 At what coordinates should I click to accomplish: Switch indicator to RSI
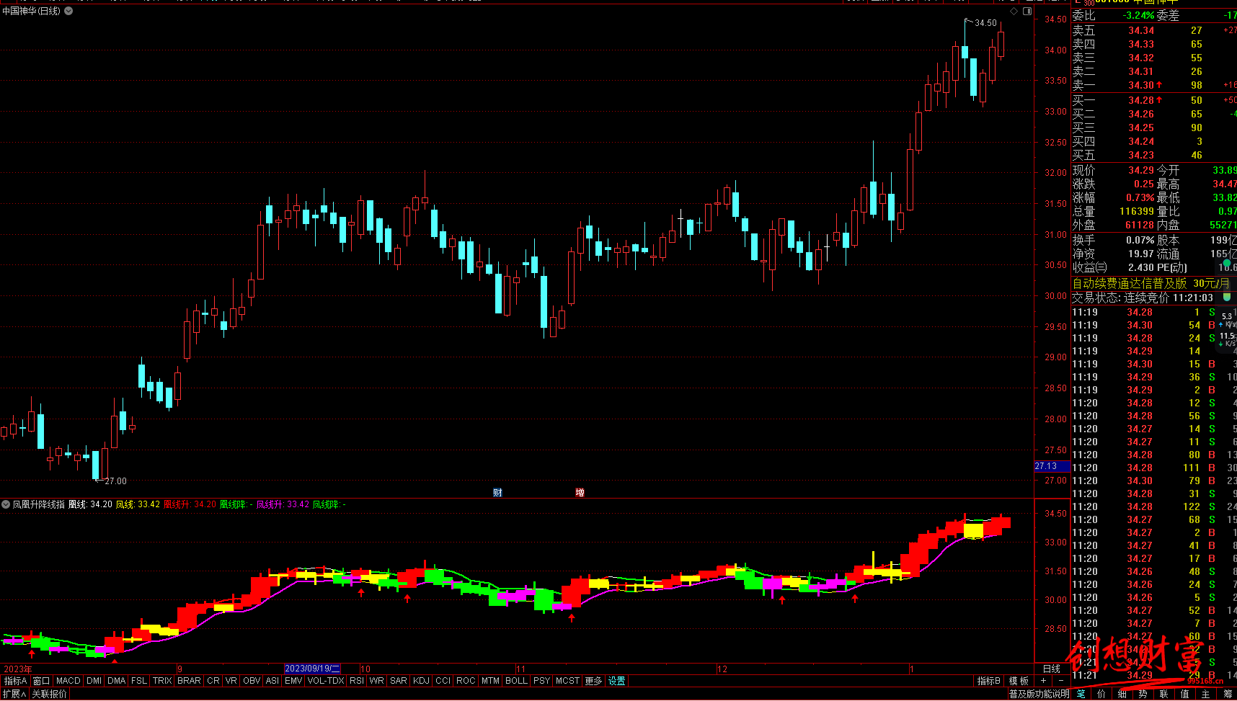point(357,681)
